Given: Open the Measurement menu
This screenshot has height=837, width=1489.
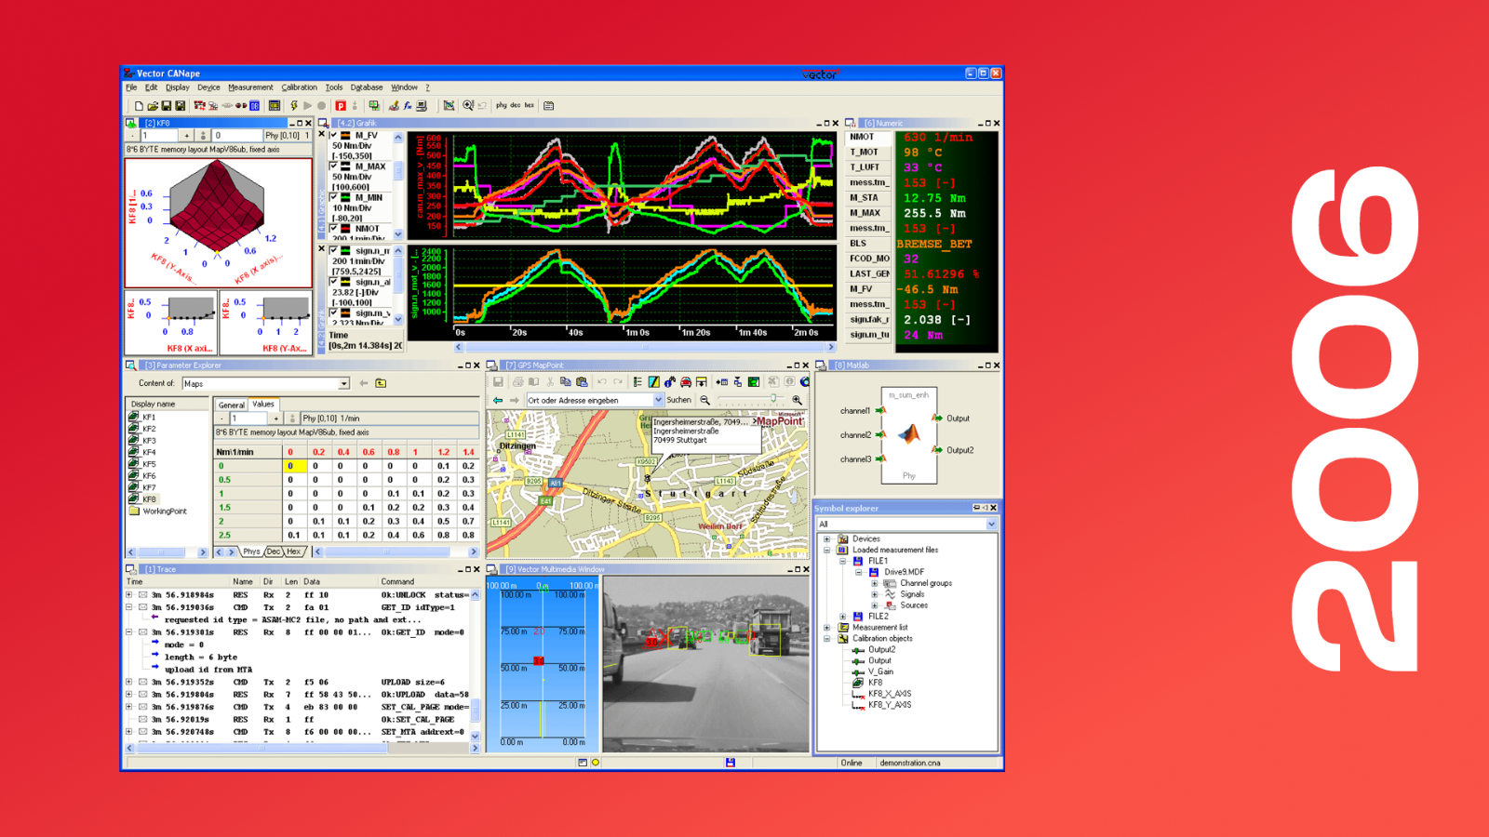Looking at the screenshot, I should pos(250,87).
